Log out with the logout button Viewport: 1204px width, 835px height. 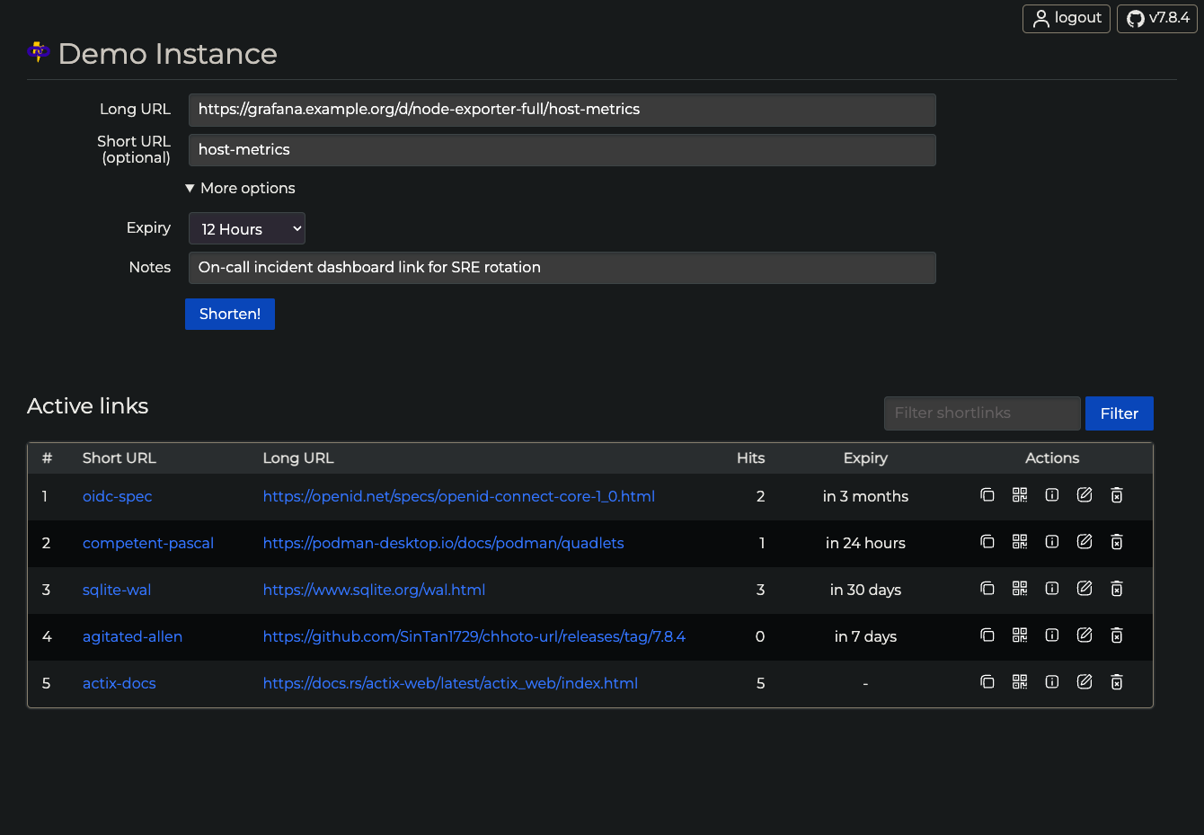coord(1067,18)
